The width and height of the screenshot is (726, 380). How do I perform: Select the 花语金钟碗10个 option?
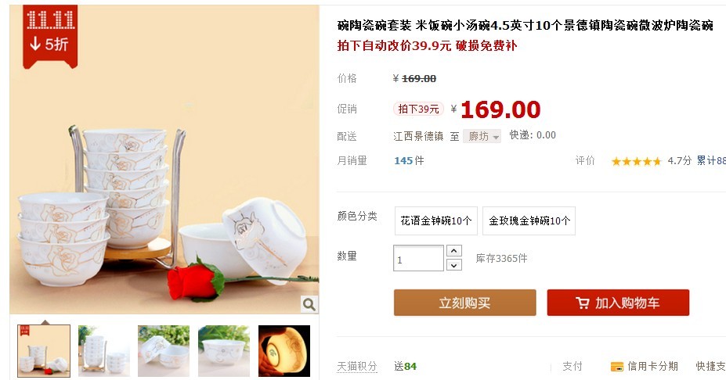click(x=435, y=220)
